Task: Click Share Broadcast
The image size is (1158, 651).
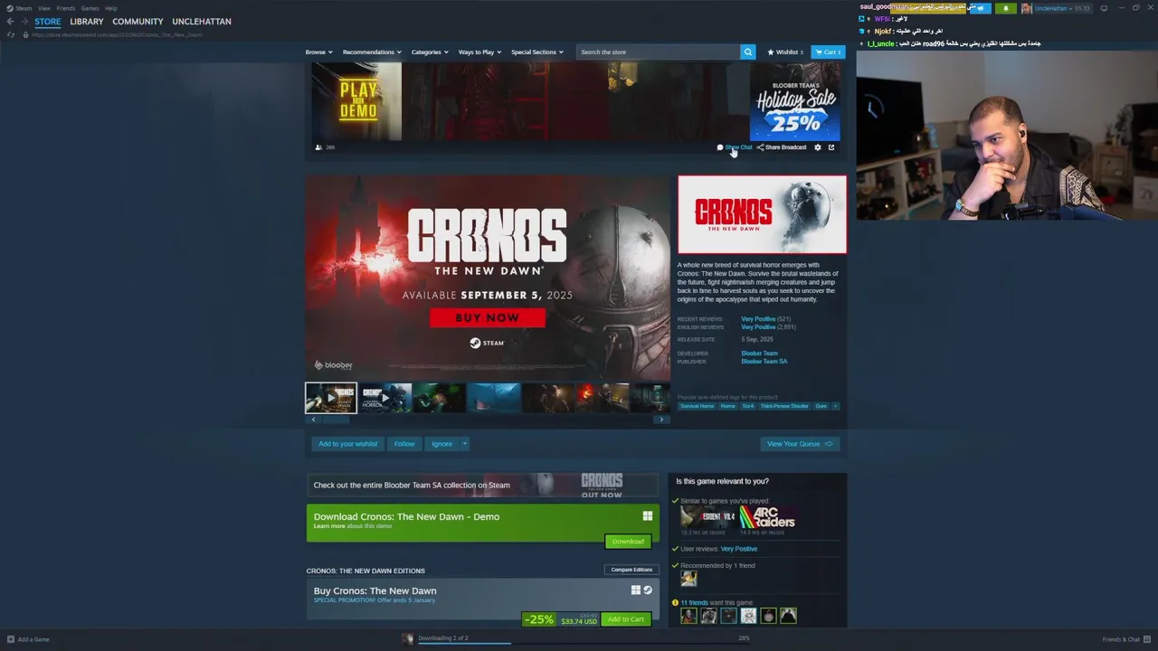Action: 782,147
